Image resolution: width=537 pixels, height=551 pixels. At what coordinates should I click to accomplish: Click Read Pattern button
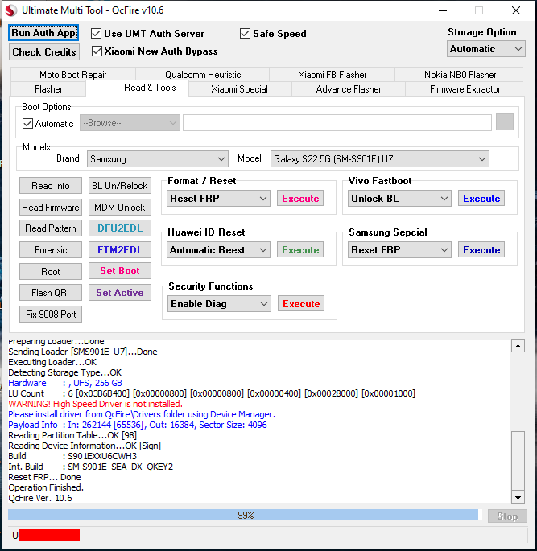click(51, 228)
